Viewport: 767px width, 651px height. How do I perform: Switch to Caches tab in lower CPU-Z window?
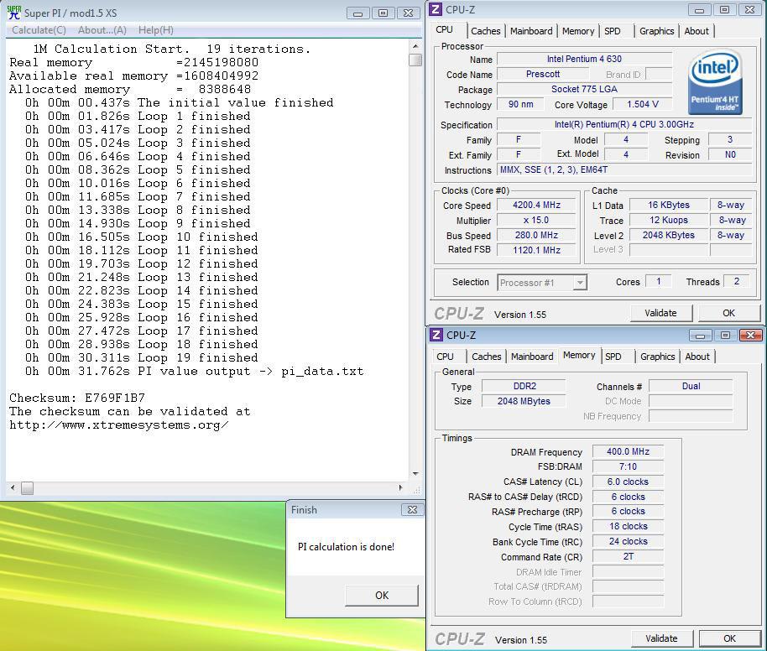[x=486, y=357]
